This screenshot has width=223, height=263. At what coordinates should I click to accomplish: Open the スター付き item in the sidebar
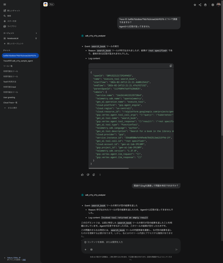click(12, 21)
